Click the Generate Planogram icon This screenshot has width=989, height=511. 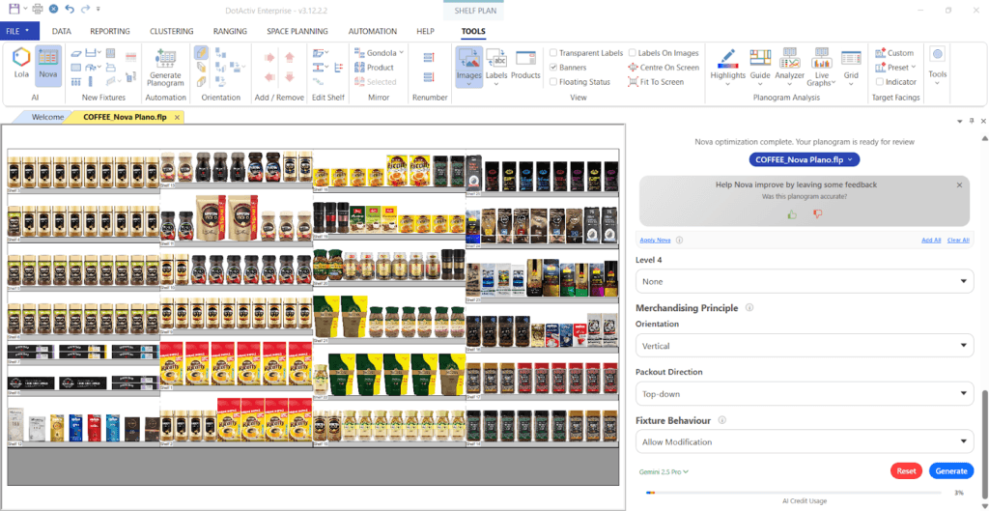165,63
